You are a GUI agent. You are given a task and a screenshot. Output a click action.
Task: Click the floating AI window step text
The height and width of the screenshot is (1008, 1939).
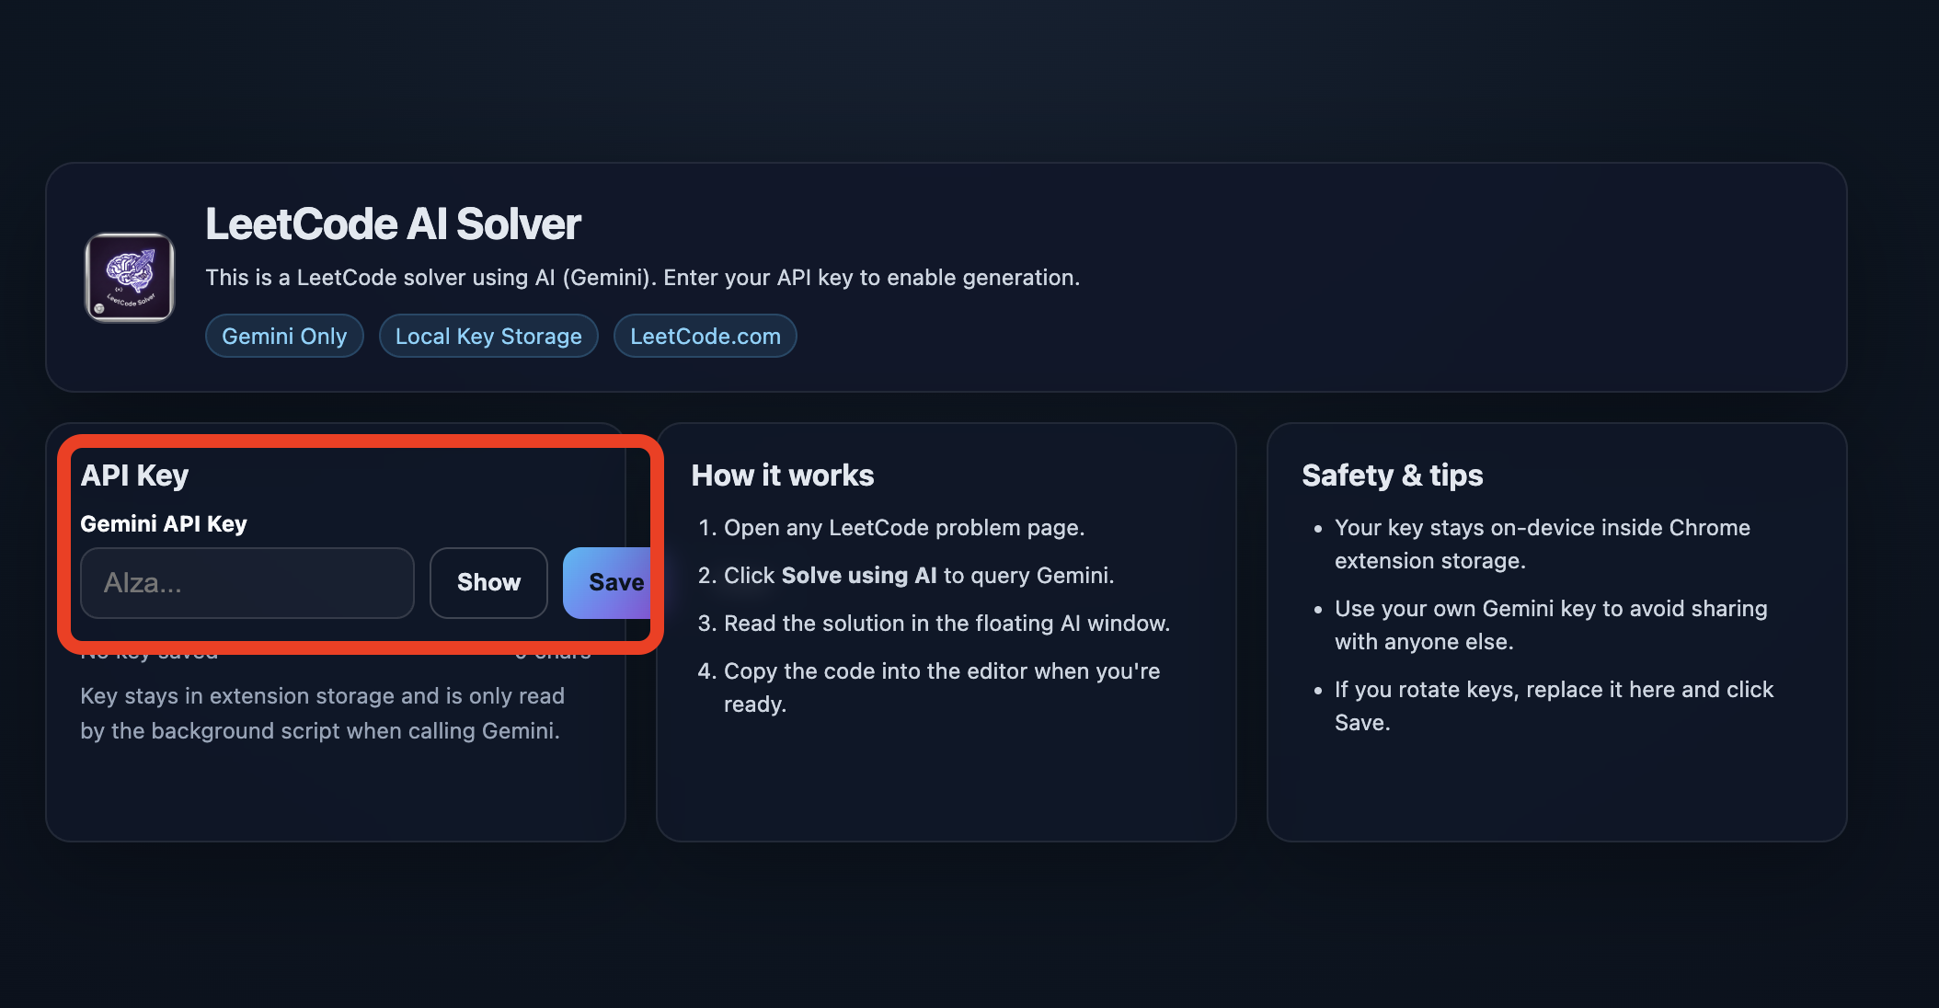point(946,624)
